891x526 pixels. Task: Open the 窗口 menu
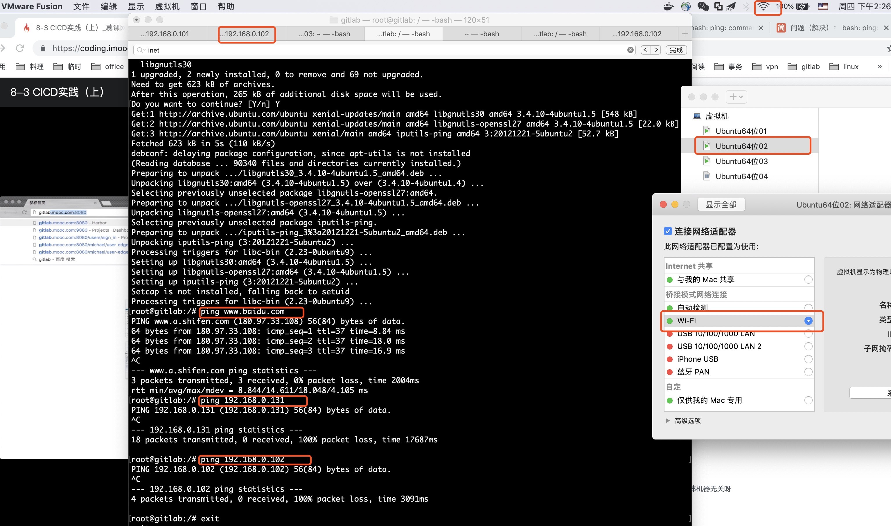click(199, 6)
